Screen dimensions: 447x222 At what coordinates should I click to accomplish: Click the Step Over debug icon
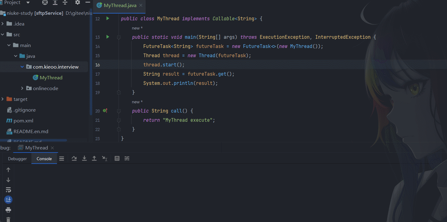74,158
